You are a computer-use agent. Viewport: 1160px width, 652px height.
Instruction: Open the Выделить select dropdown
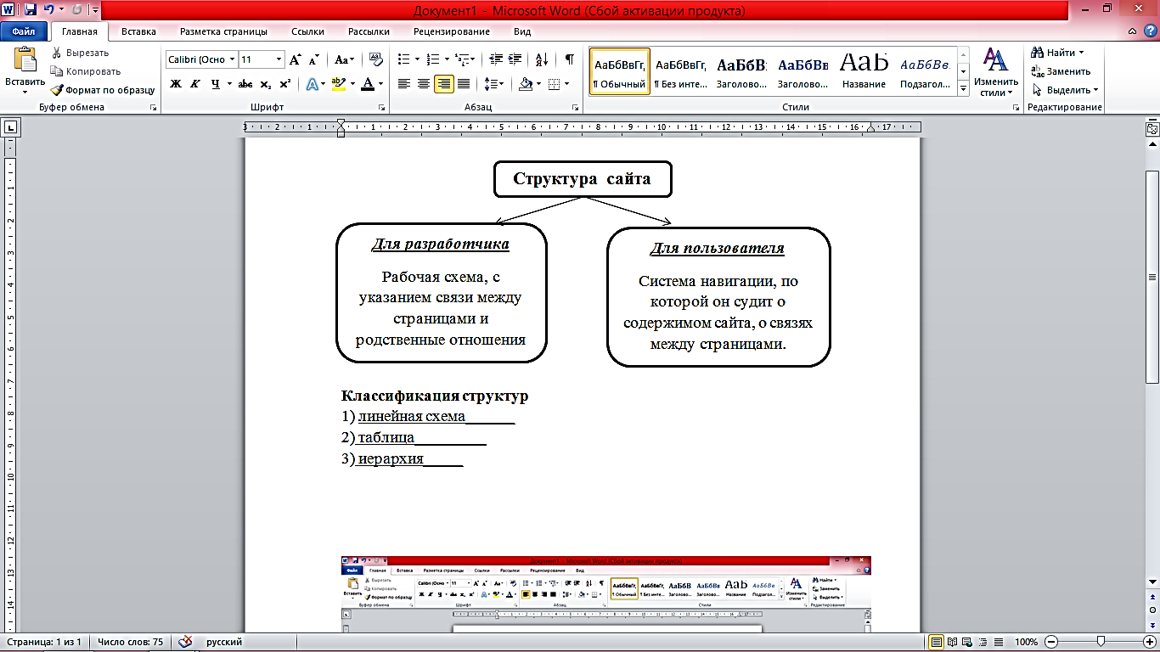(1066, 90)
